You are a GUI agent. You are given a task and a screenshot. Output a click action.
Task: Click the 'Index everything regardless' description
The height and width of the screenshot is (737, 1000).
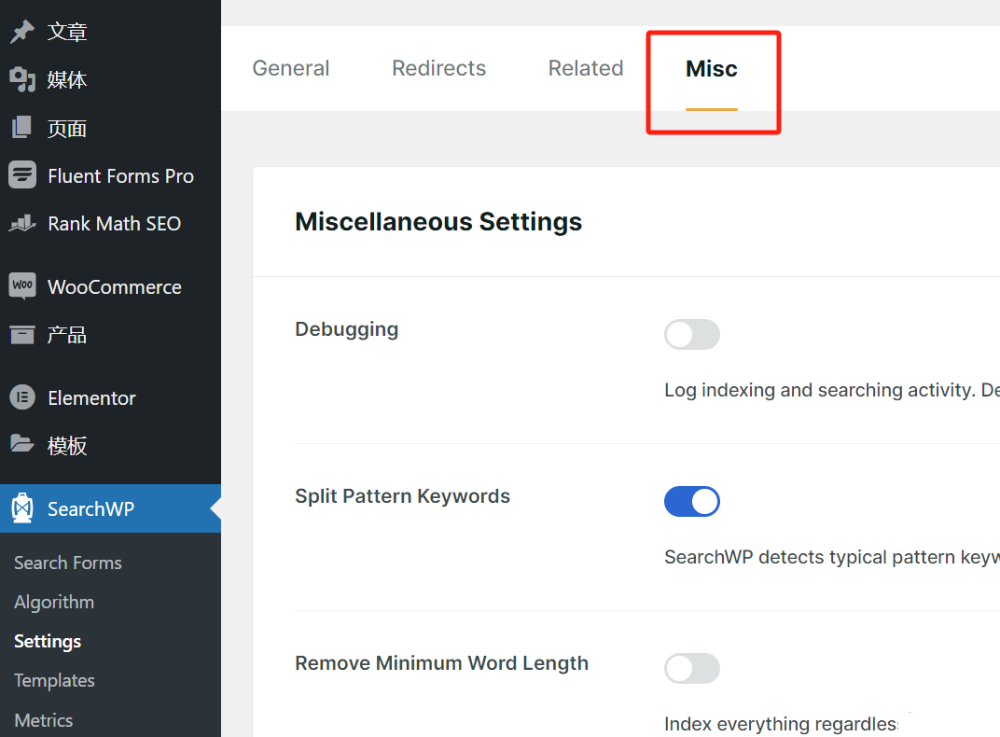782,724
